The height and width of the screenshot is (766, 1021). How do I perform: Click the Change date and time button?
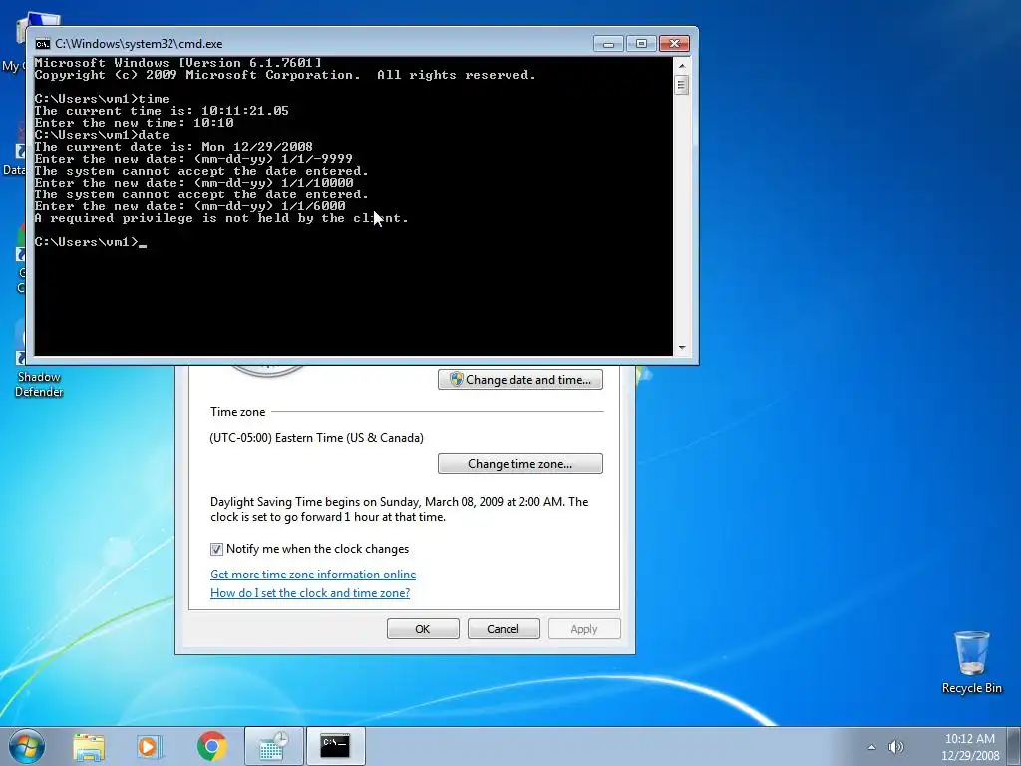520,380
